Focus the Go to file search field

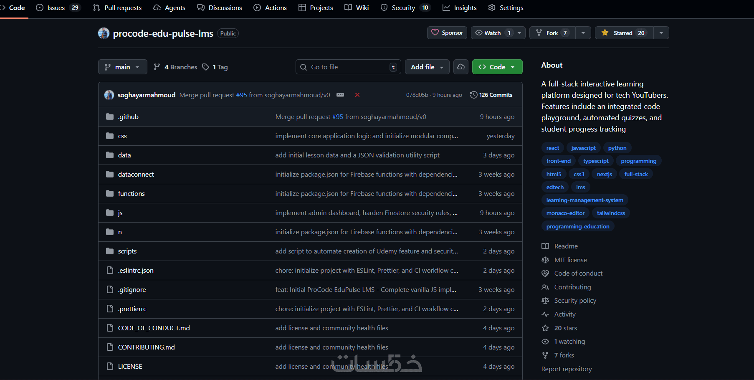click(x=348, y=67)
